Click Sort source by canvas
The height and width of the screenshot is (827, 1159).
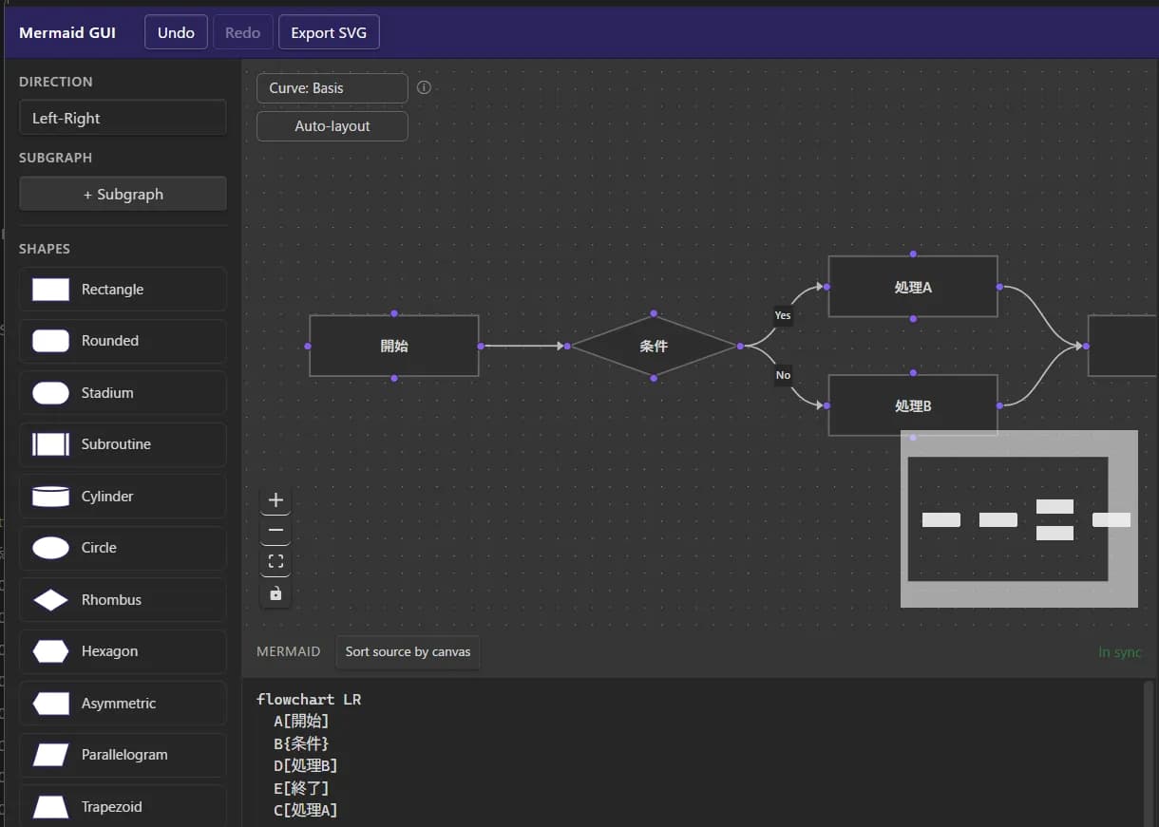tap(408, 651)
